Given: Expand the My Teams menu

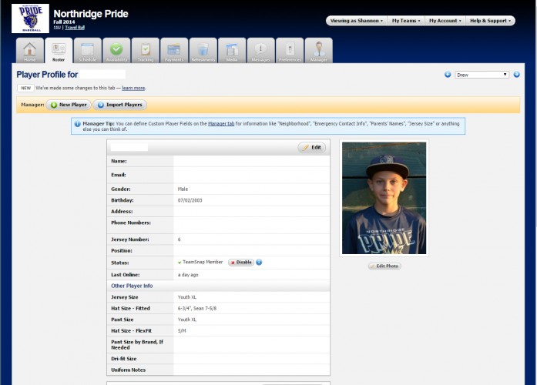Looking at the screenshot, I should point(406,21).
